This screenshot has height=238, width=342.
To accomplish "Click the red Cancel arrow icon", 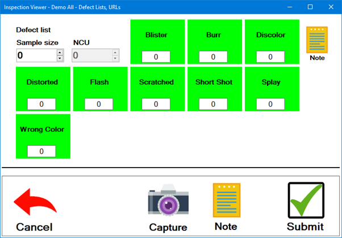I will 34,203.
